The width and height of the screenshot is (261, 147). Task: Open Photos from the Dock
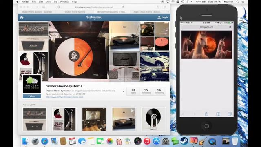coord(110,141)
